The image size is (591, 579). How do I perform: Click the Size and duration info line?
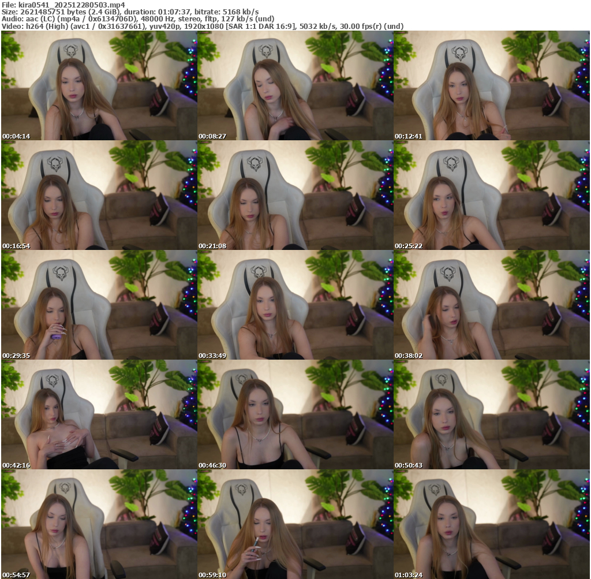click(x=130, y=12)
